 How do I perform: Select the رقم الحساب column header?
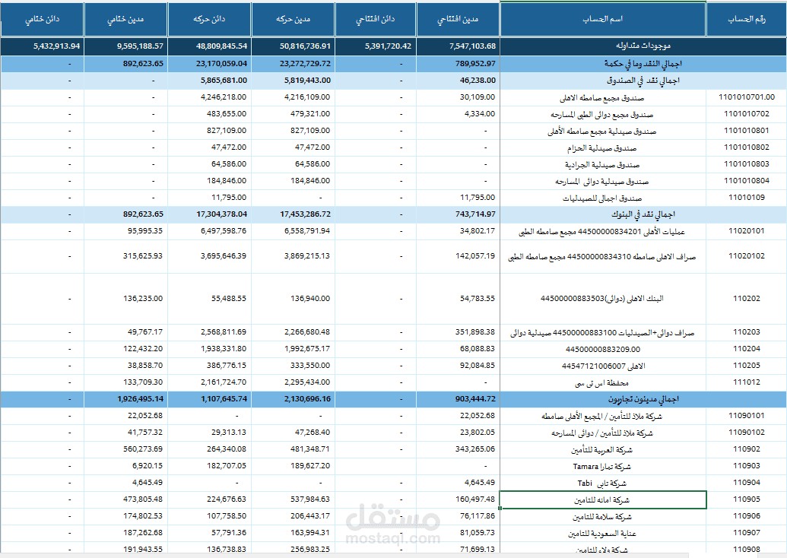(747, 19)
